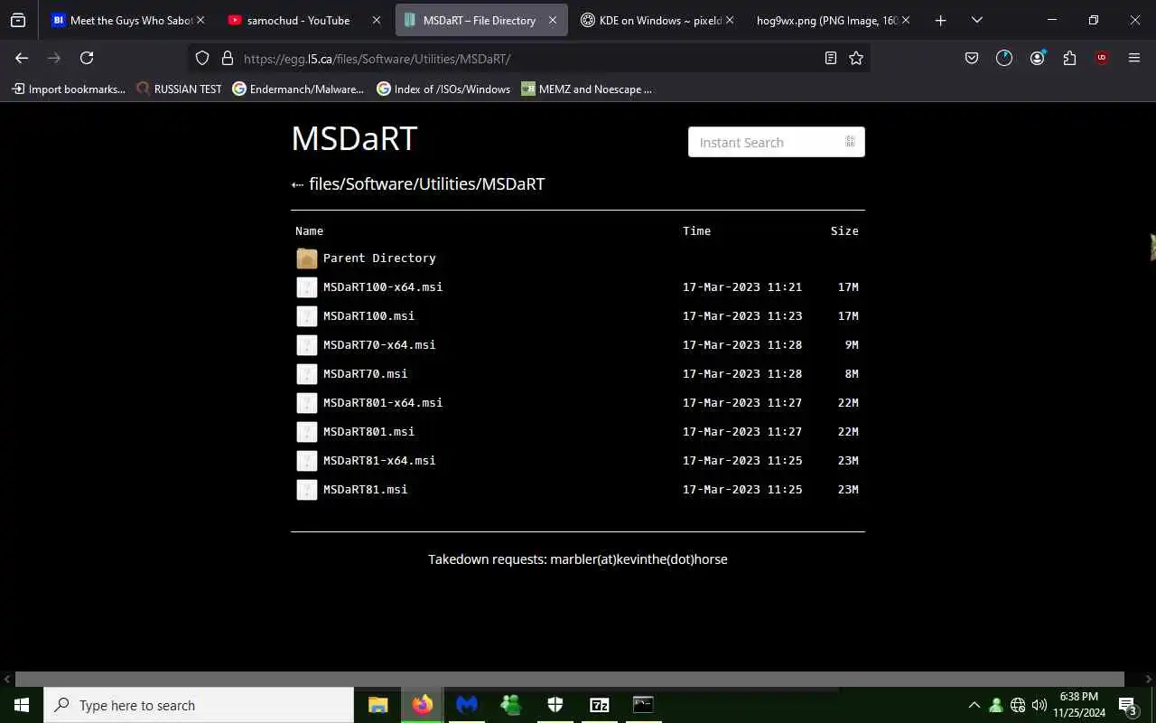Screen dimensions: 1156x723
Task: Click the Firefox icon on the taskbar
Action: (x=422, y=705)
